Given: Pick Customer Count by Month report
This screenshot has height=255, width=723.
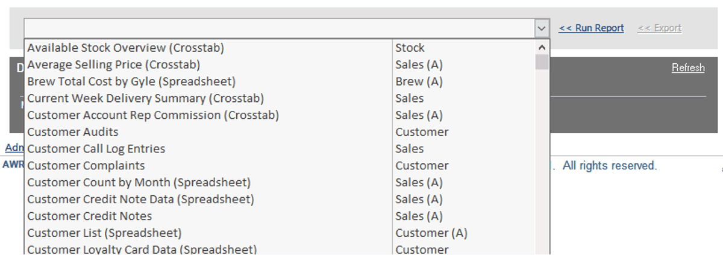Looking at the screenshot, I should coord(139,183).
